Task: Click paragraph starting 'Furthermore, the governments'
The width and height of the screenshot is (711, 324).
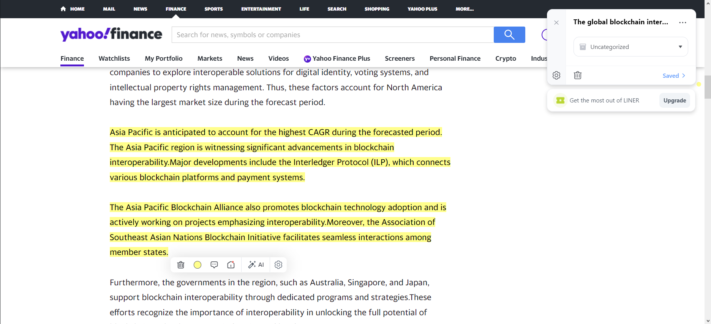Action: coord(270,297)
